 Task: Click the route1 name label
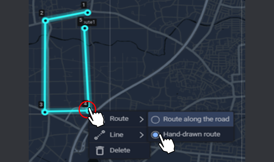point(89,22)
